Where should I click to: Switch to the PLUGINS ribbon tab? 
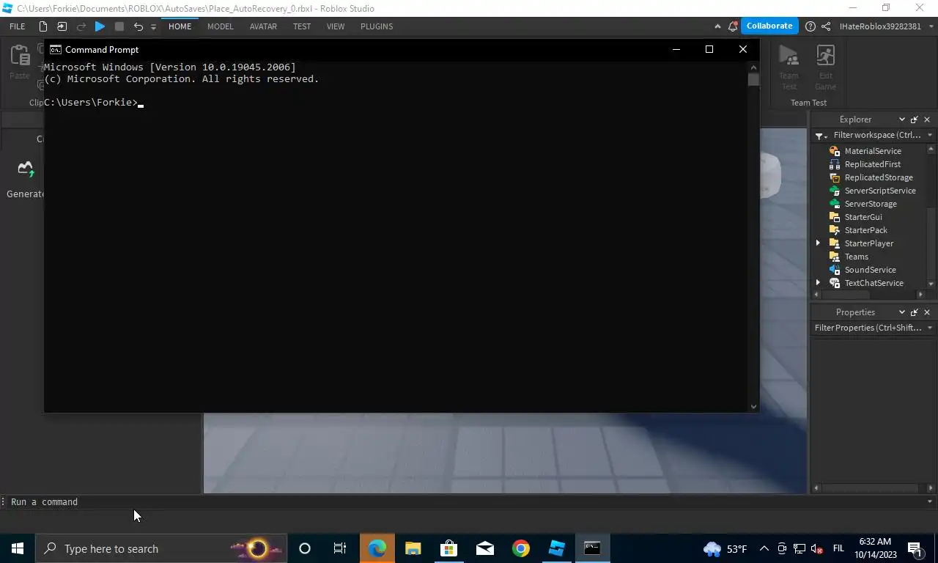click(x=377, y=26)
